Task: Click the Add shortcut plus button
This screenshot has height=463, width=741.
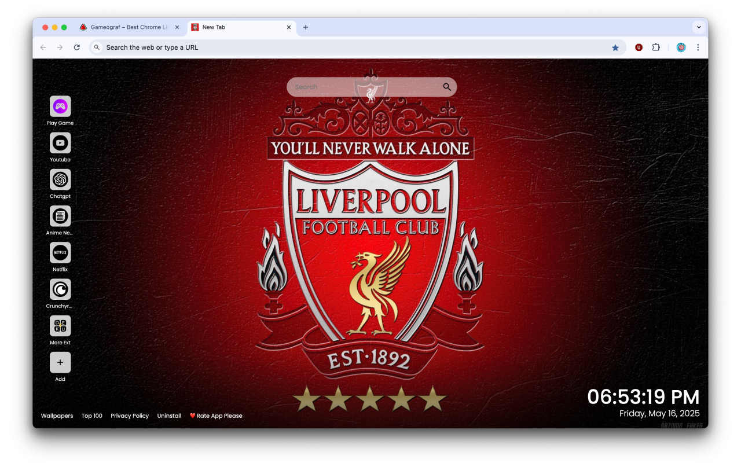Action: (x=60, y=362)
